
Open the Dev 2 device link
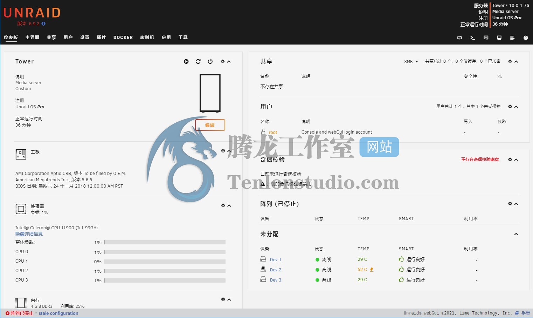click(x=276, y=270)
